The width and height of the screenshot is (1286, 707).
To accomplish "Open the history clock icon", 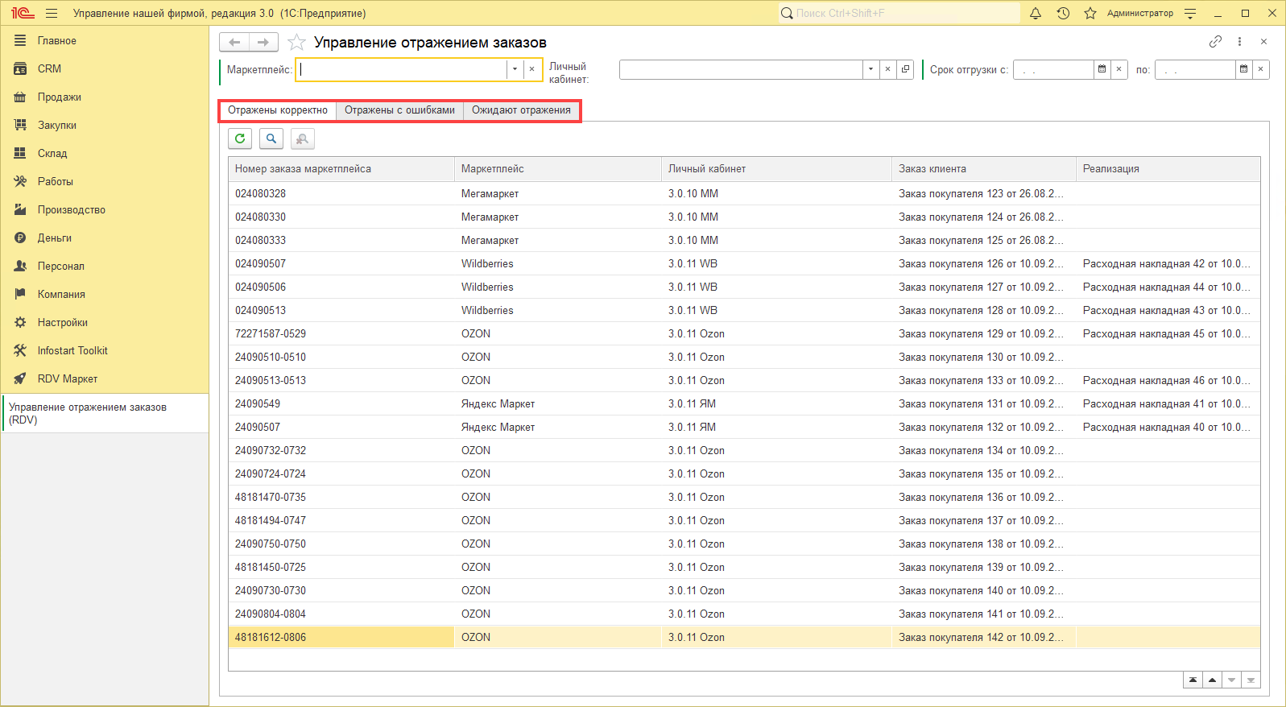I will 1063,14.
